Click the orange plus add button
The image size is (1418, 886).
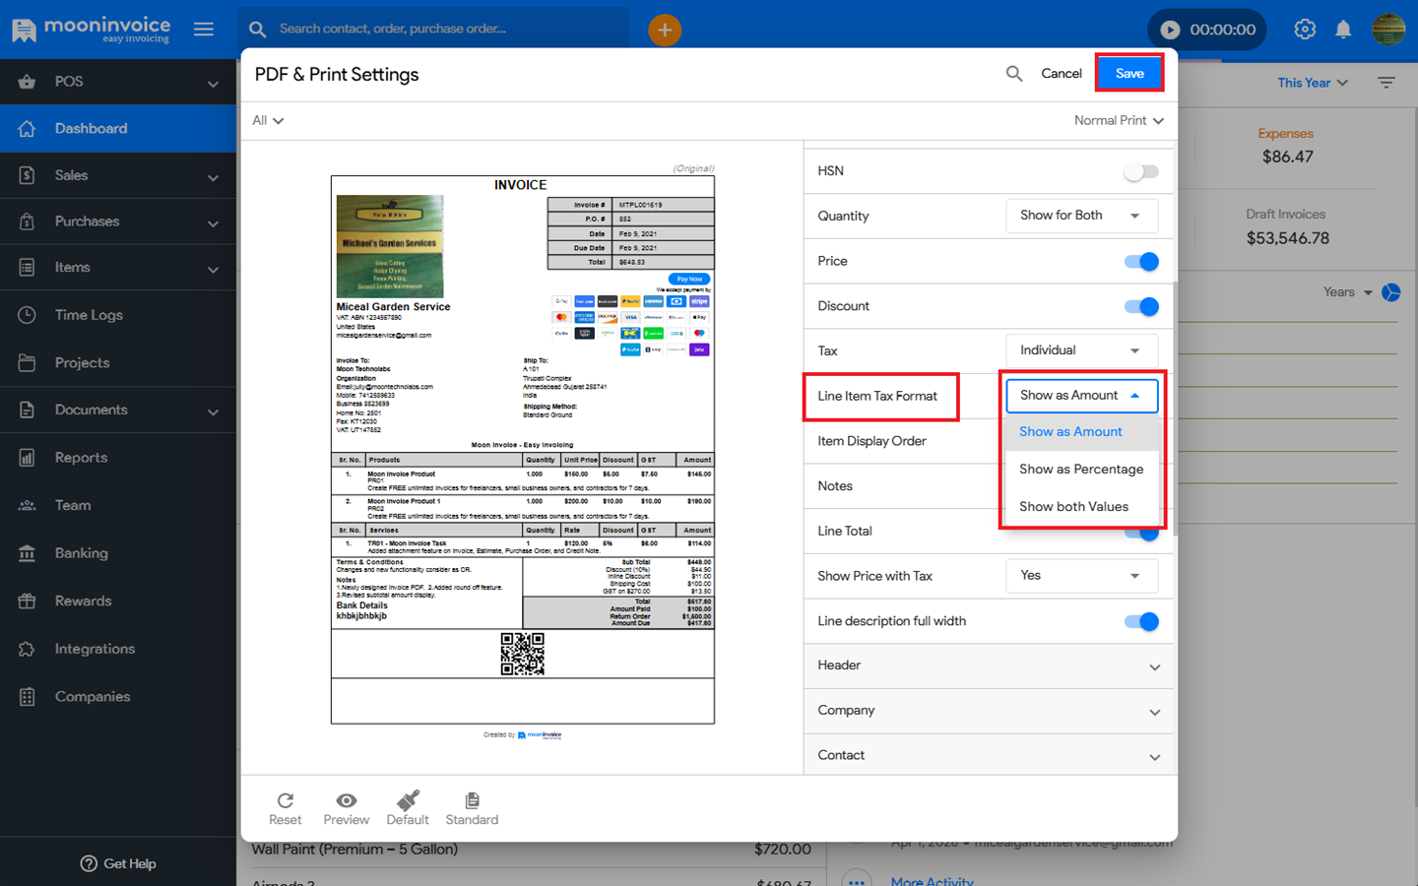[665, 31]
